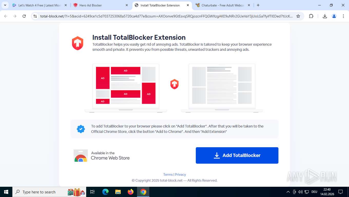
Task: Bookmark this page with star icon
Action: click(x=298, y=16)
